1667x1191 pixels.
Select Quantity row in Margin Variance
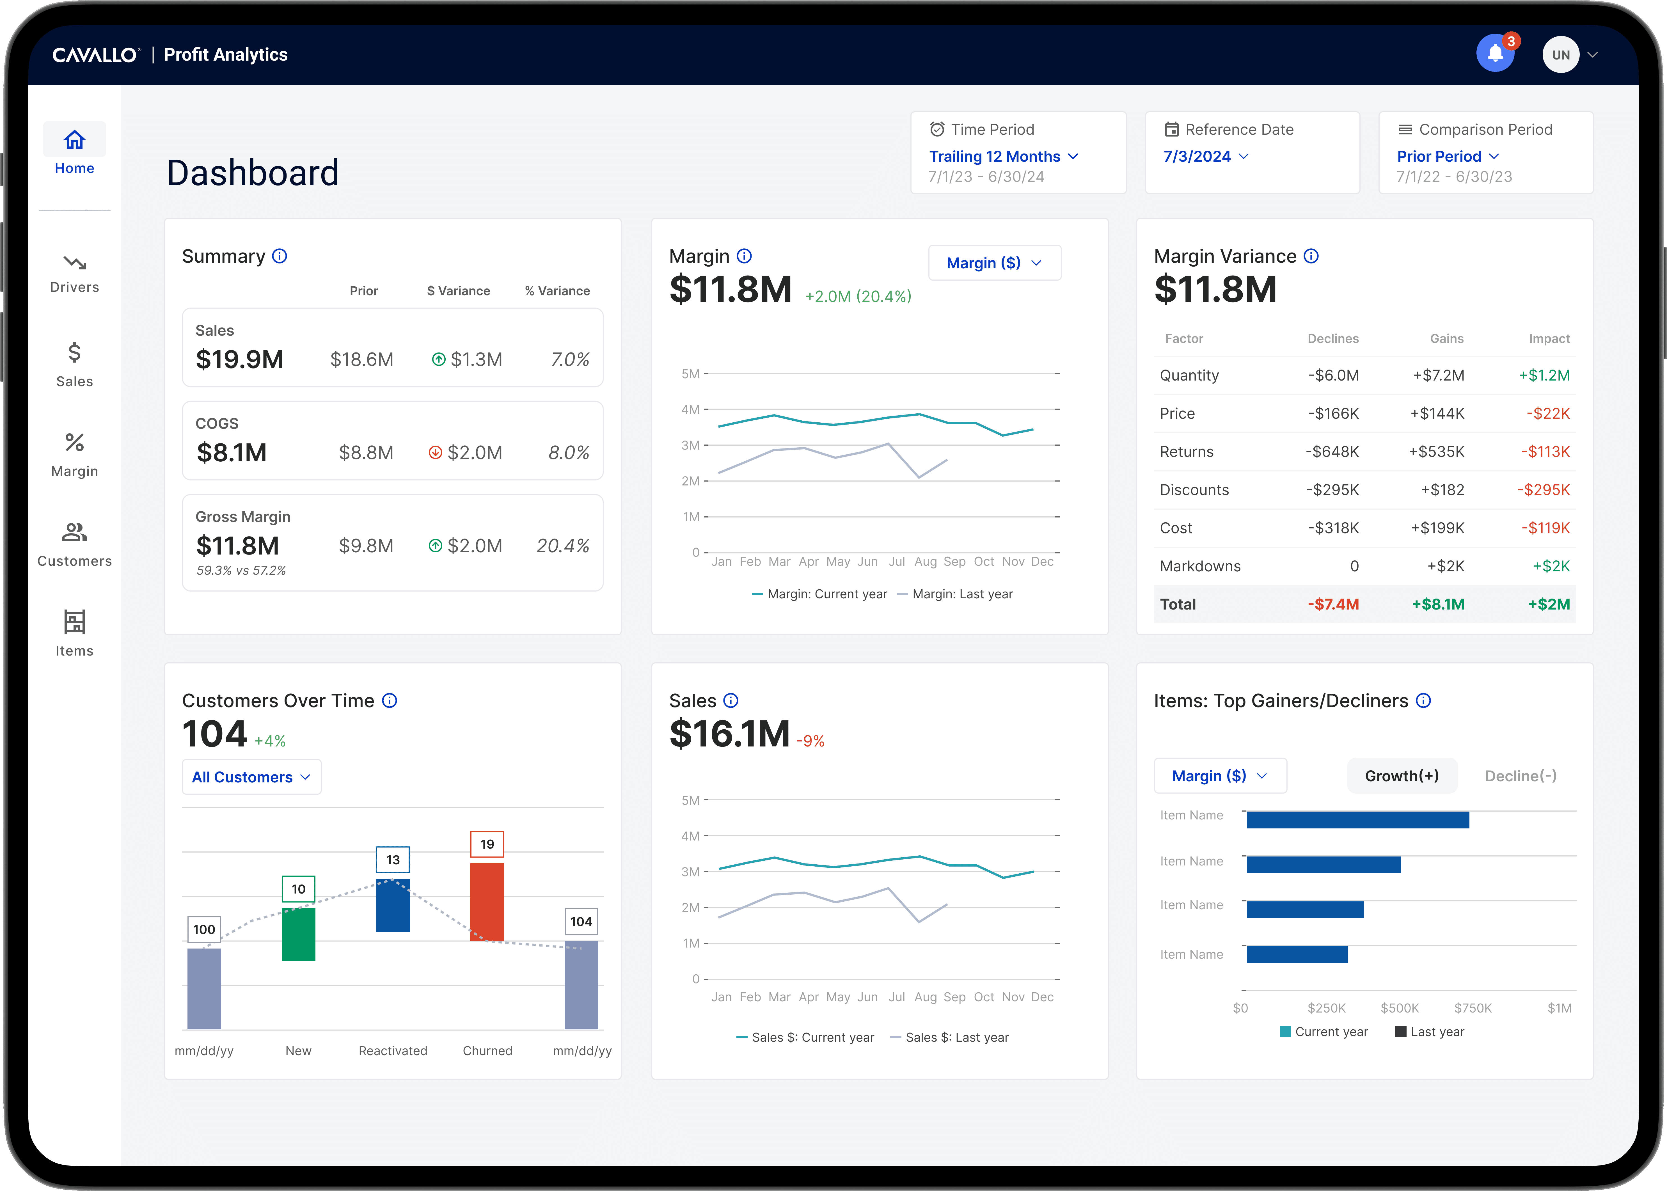coord(1365,375)
